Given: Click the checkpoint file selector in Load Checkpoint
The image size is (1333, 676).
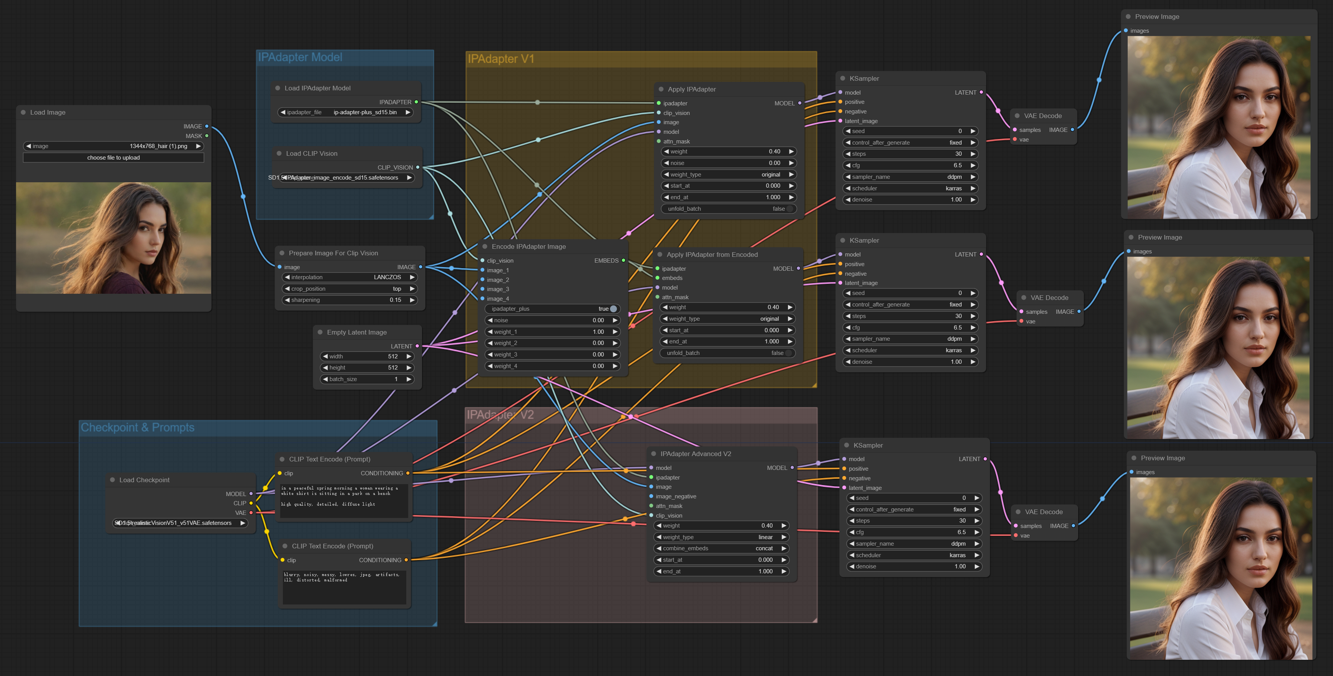Looking at the screenshot, I should click(x=180, y=523).
